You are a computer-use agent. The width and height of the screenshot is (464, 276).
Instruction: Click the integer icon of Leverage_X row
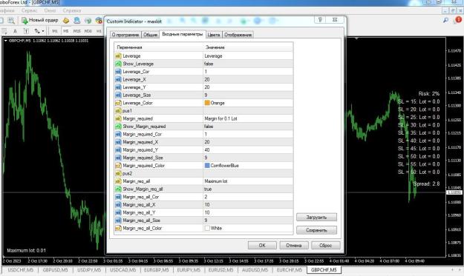118,79
